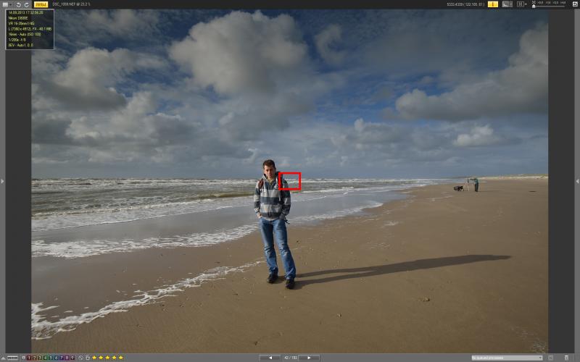The height and width of the screenshot is (362, 580).
Task: Open the menu icon in the top-left corner
Action: [5, 4]
